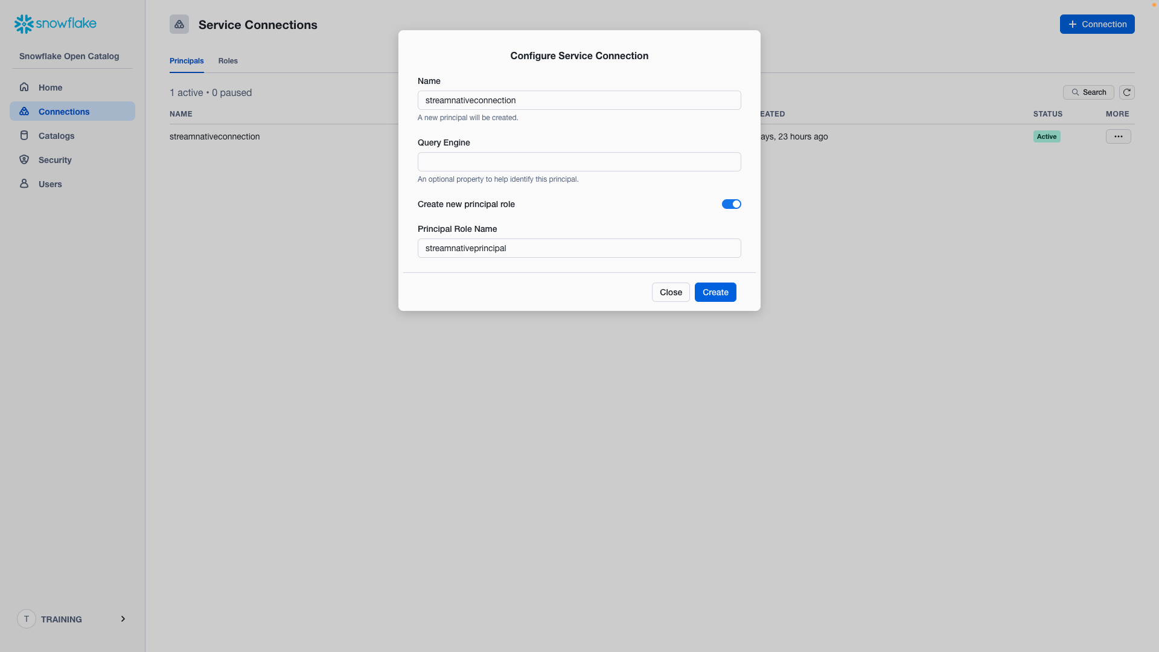The width and height of the screenshot is (1159, 652).
Task: Refresh the connections list with the reload icon
Action: tap(1126, 92)
